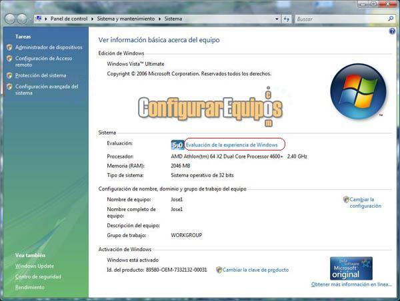
Task: Click the shield icon beside Cambiar la clave de producto
Action: point(219,270)
